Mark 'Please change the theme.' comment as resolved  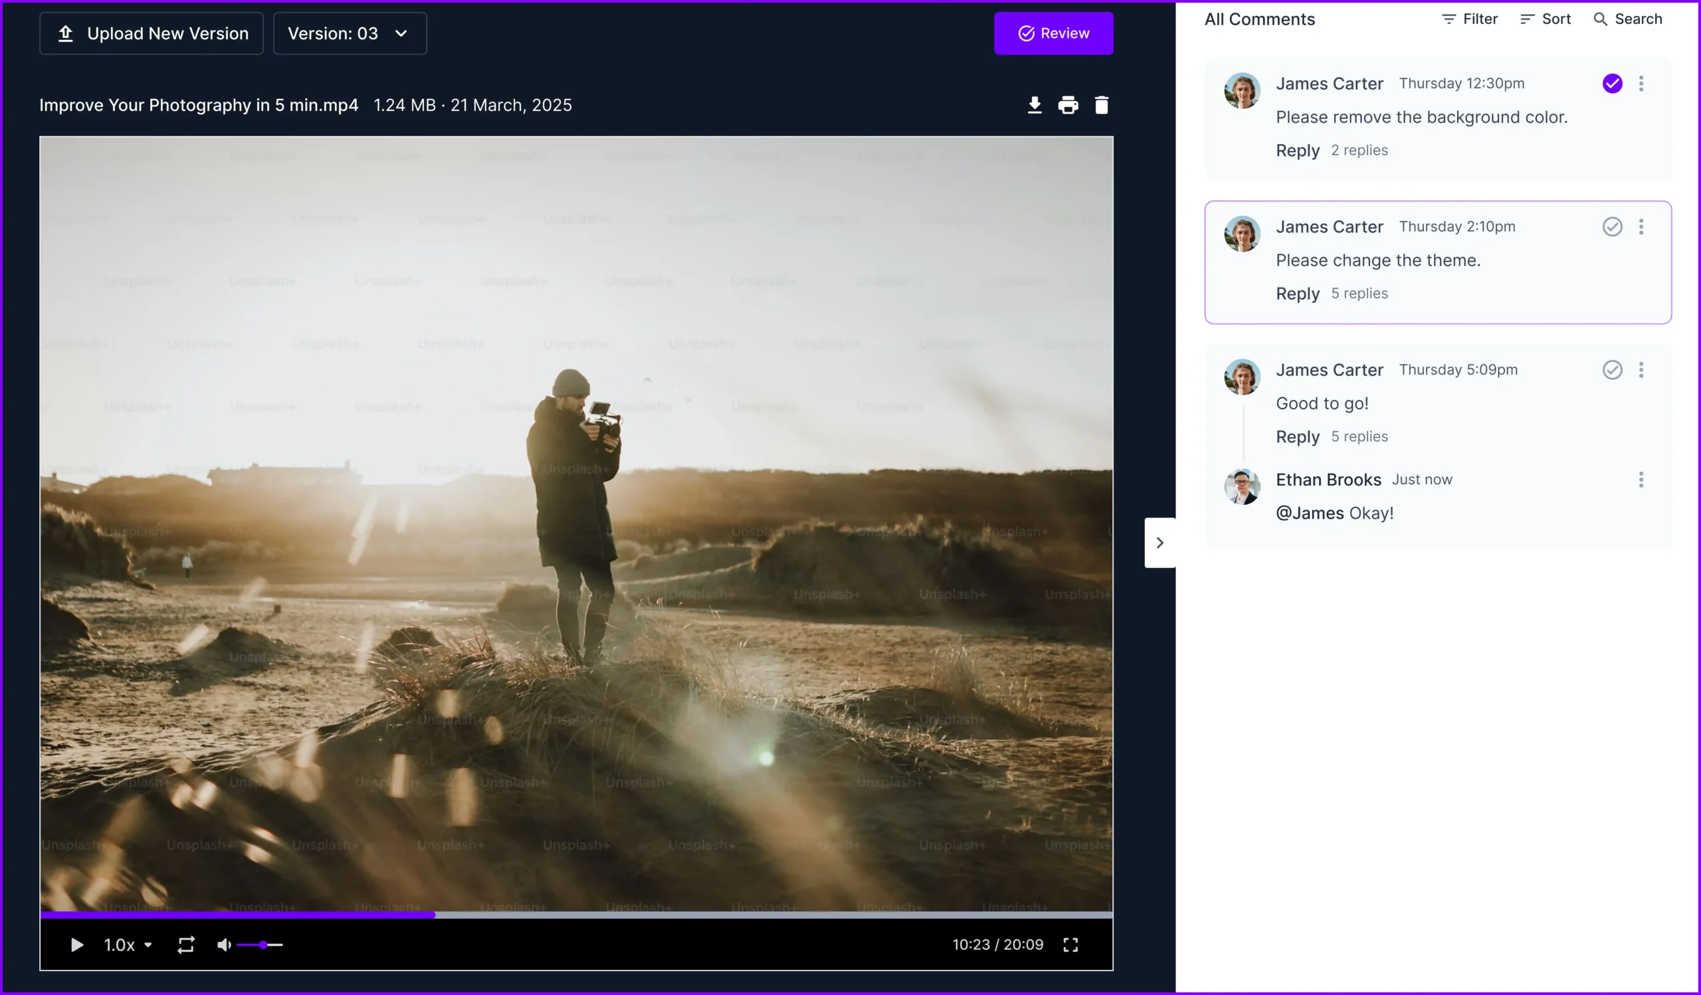[x=1613, y=226]
